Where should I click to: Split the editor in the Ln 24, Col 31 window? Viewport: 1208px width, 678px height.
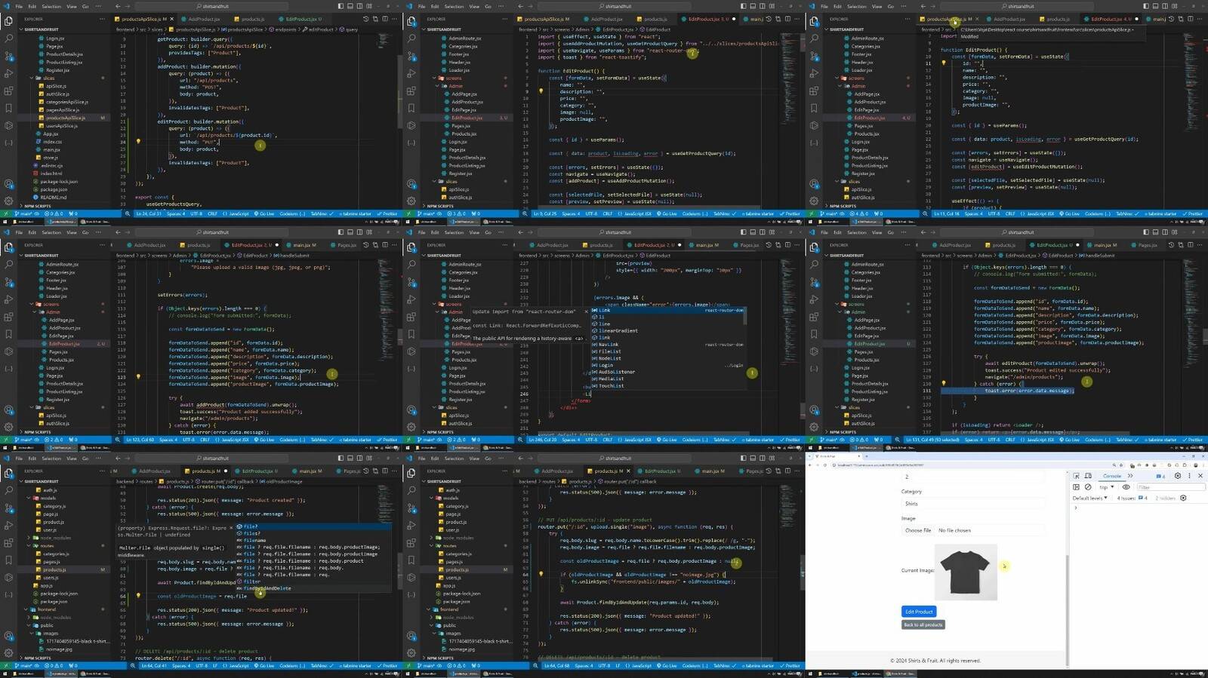click(385, 19)
